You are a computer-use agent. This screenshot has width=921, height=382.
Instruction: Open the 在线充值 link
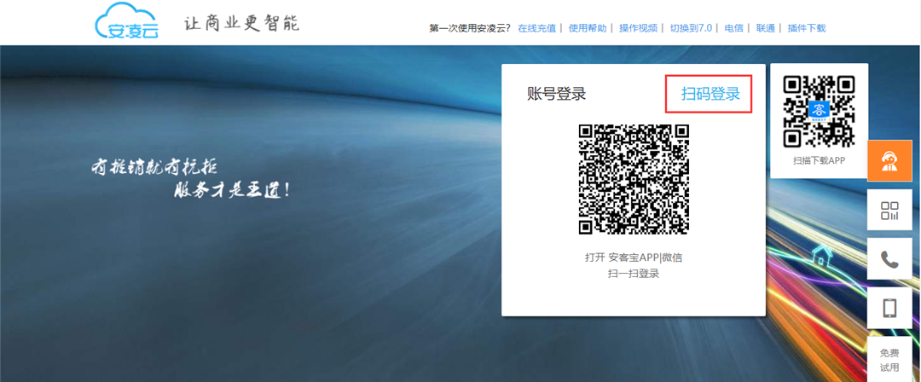[x=536, y=27]
